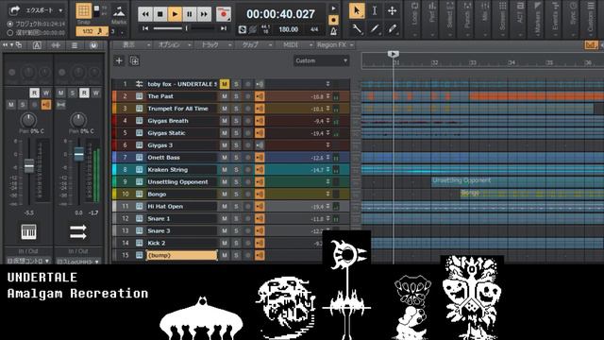
Task: Select the Draw pencil tool
Action: (x=393, y=29)
